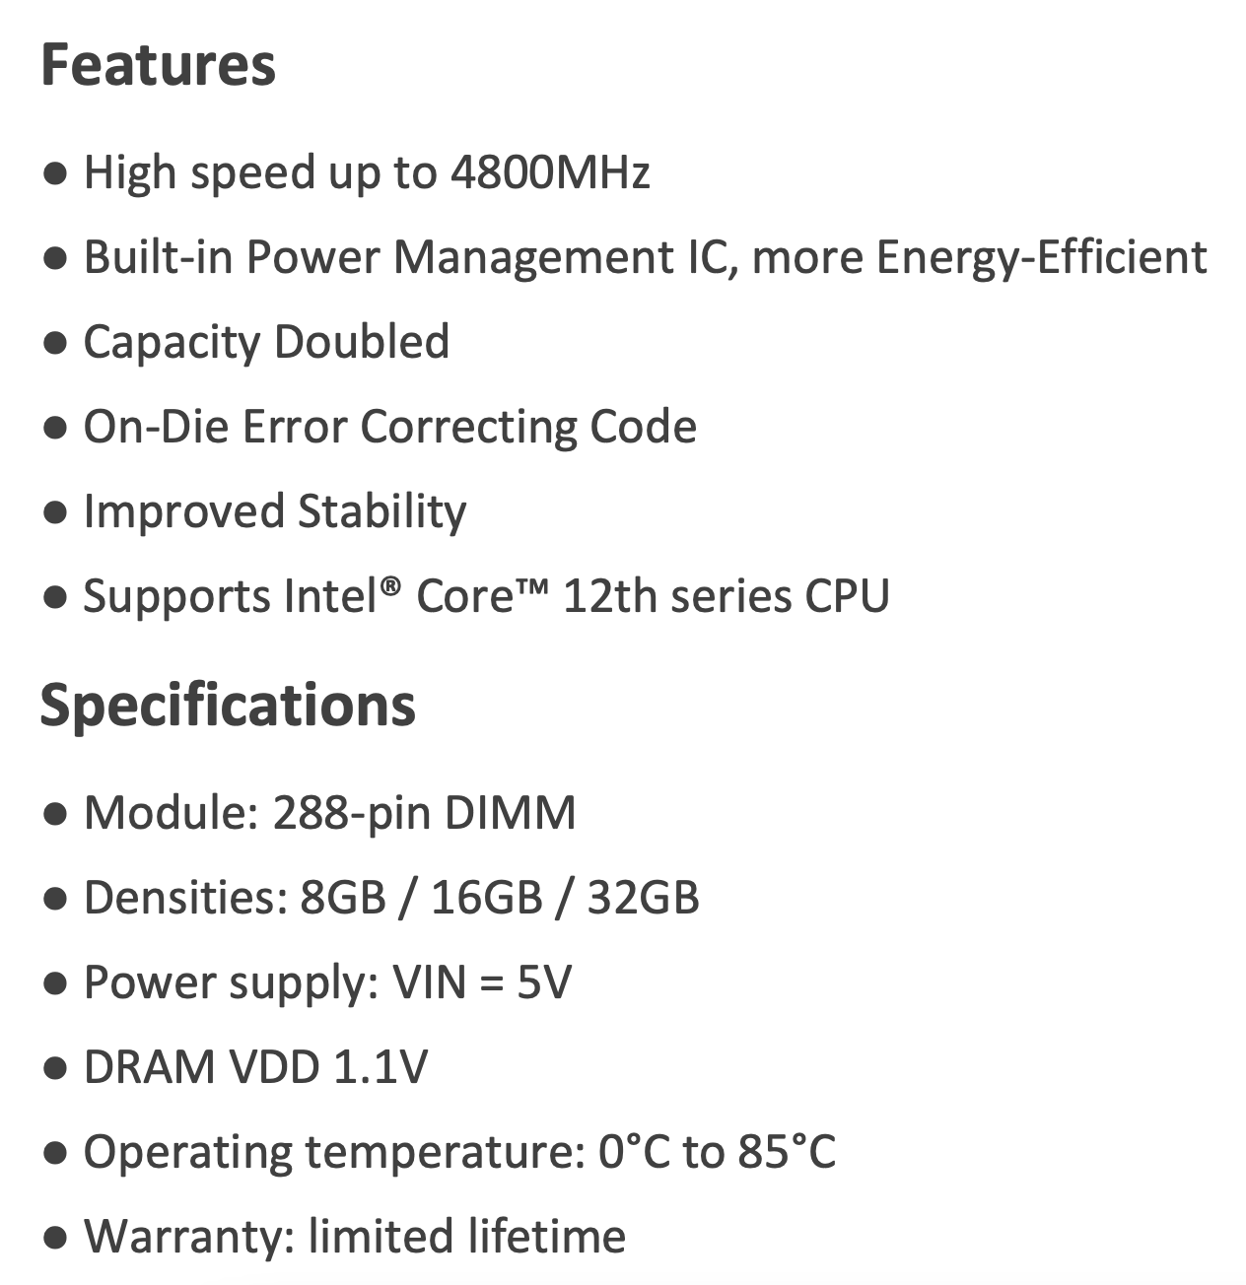1246x1285 pixels.
Task: Click the registered trademark symbol after "Intel"
Action: click(391, 585)
